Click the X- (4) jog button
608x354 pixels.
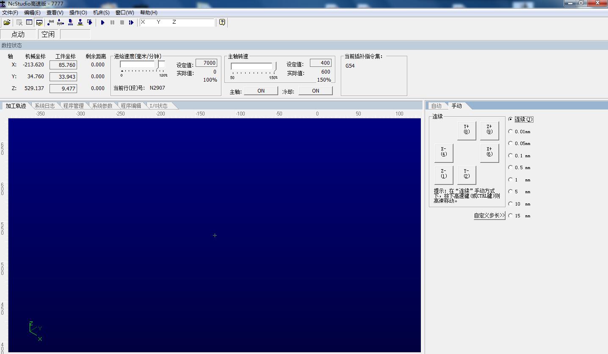[x=444, y=153]
